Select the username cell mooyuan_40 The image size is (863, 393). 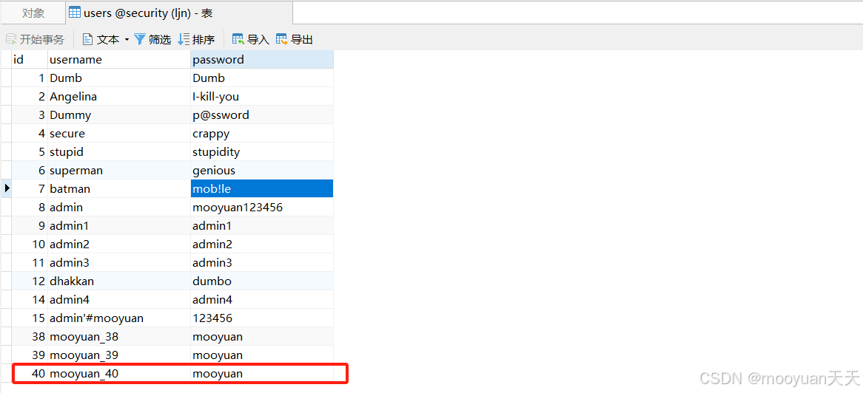point(119,374)
